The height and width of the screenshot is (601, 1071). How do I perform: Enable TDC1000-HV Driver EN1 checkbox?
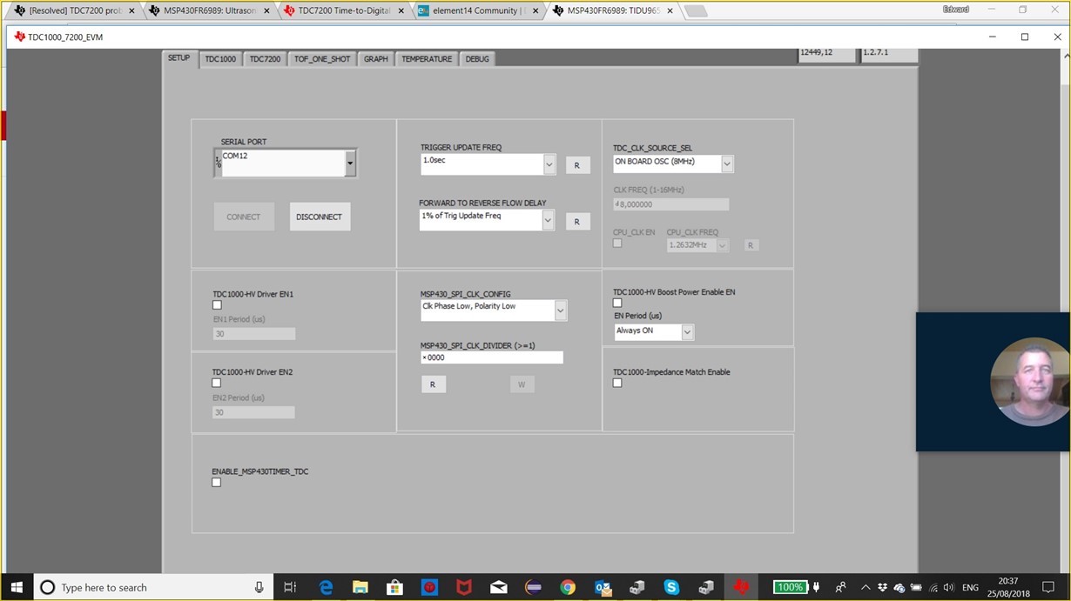pos(217,305)
